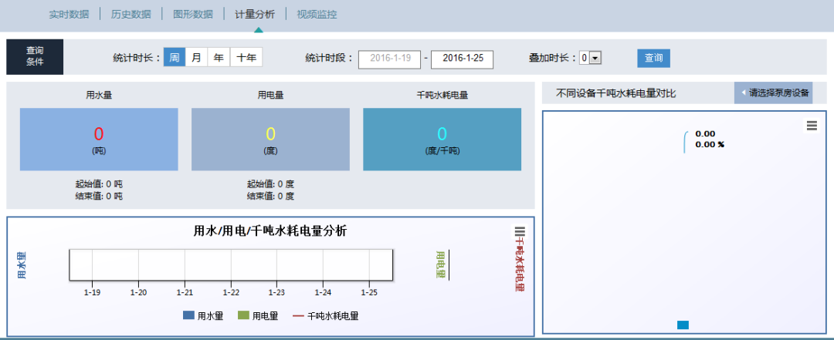
Task: Click the 1-19 axis label
Action: coord(93,292)
